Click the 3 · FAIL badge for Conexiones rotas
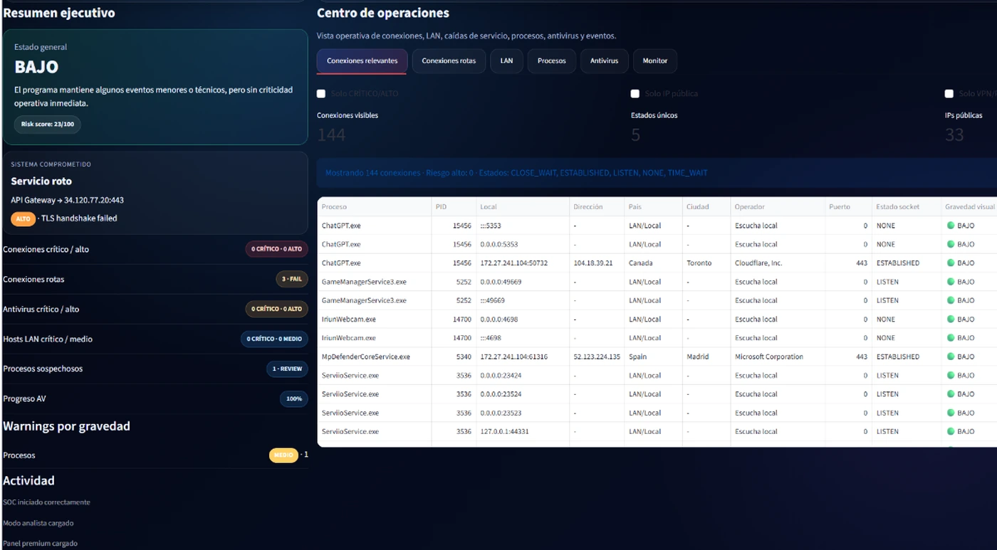The image size is (997, 550). [x=291, y=280]
